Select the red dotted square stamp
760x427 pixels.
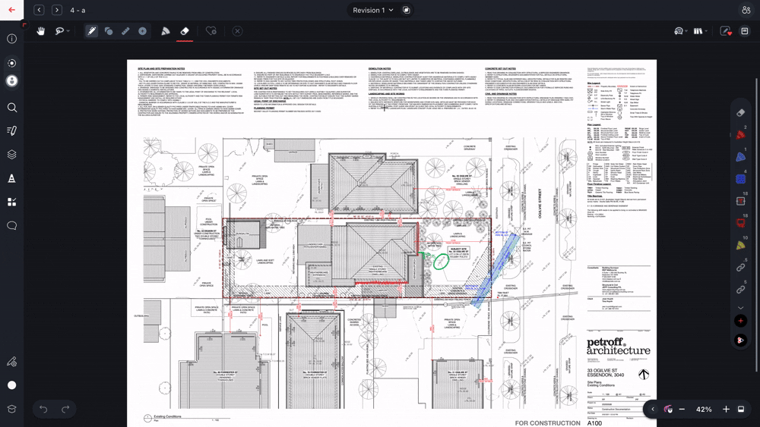740,224
